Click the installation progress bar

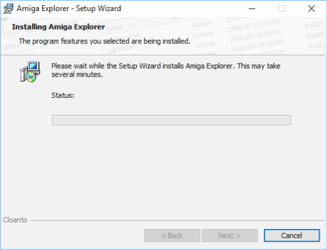(x=172, y=120)
